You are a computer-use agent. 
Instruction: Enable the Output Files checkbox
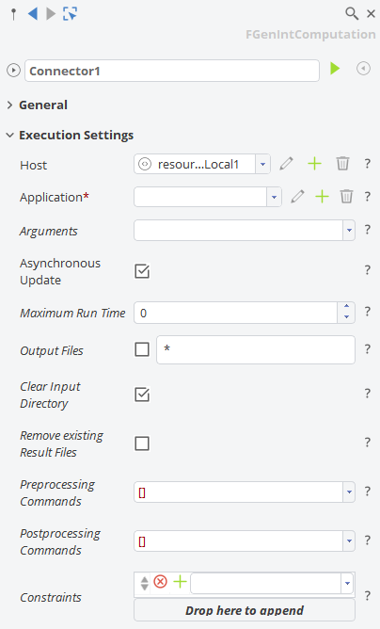[x=142, y=349]
